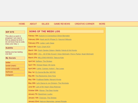The width and height of the screenshot is (138, 103).
Task: Visit the tumblr (main) link
Action: [15, 66]
